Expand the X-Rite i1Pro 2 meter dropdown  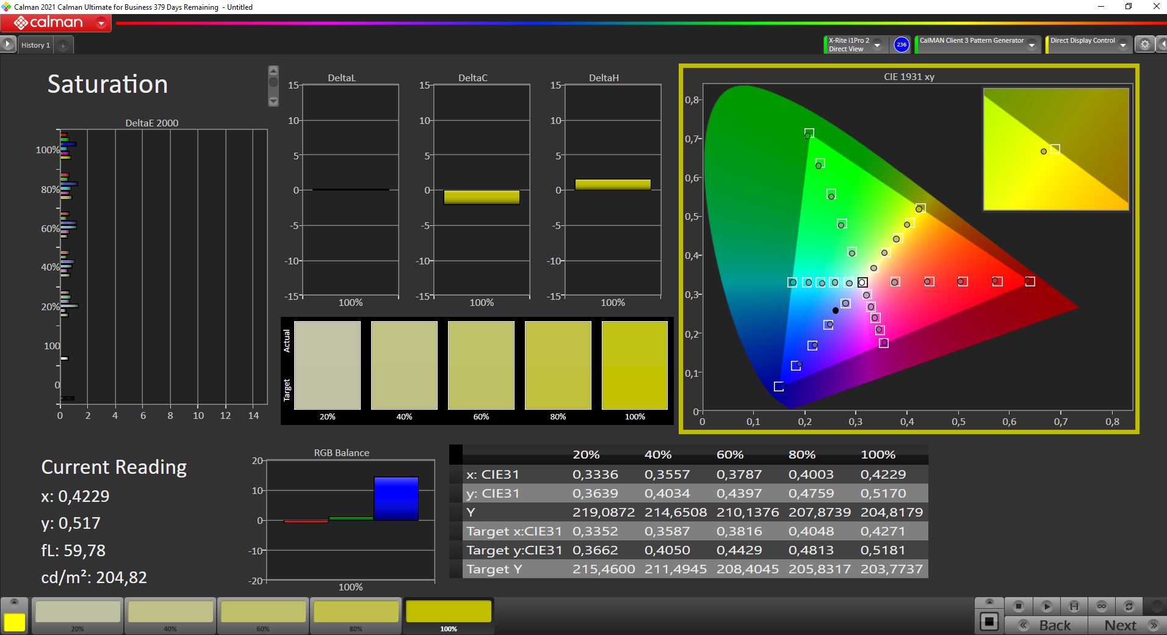877,45
